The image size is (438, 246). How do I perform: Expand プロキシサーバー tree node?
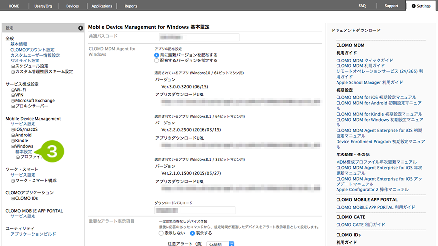(x=13, y=106)
